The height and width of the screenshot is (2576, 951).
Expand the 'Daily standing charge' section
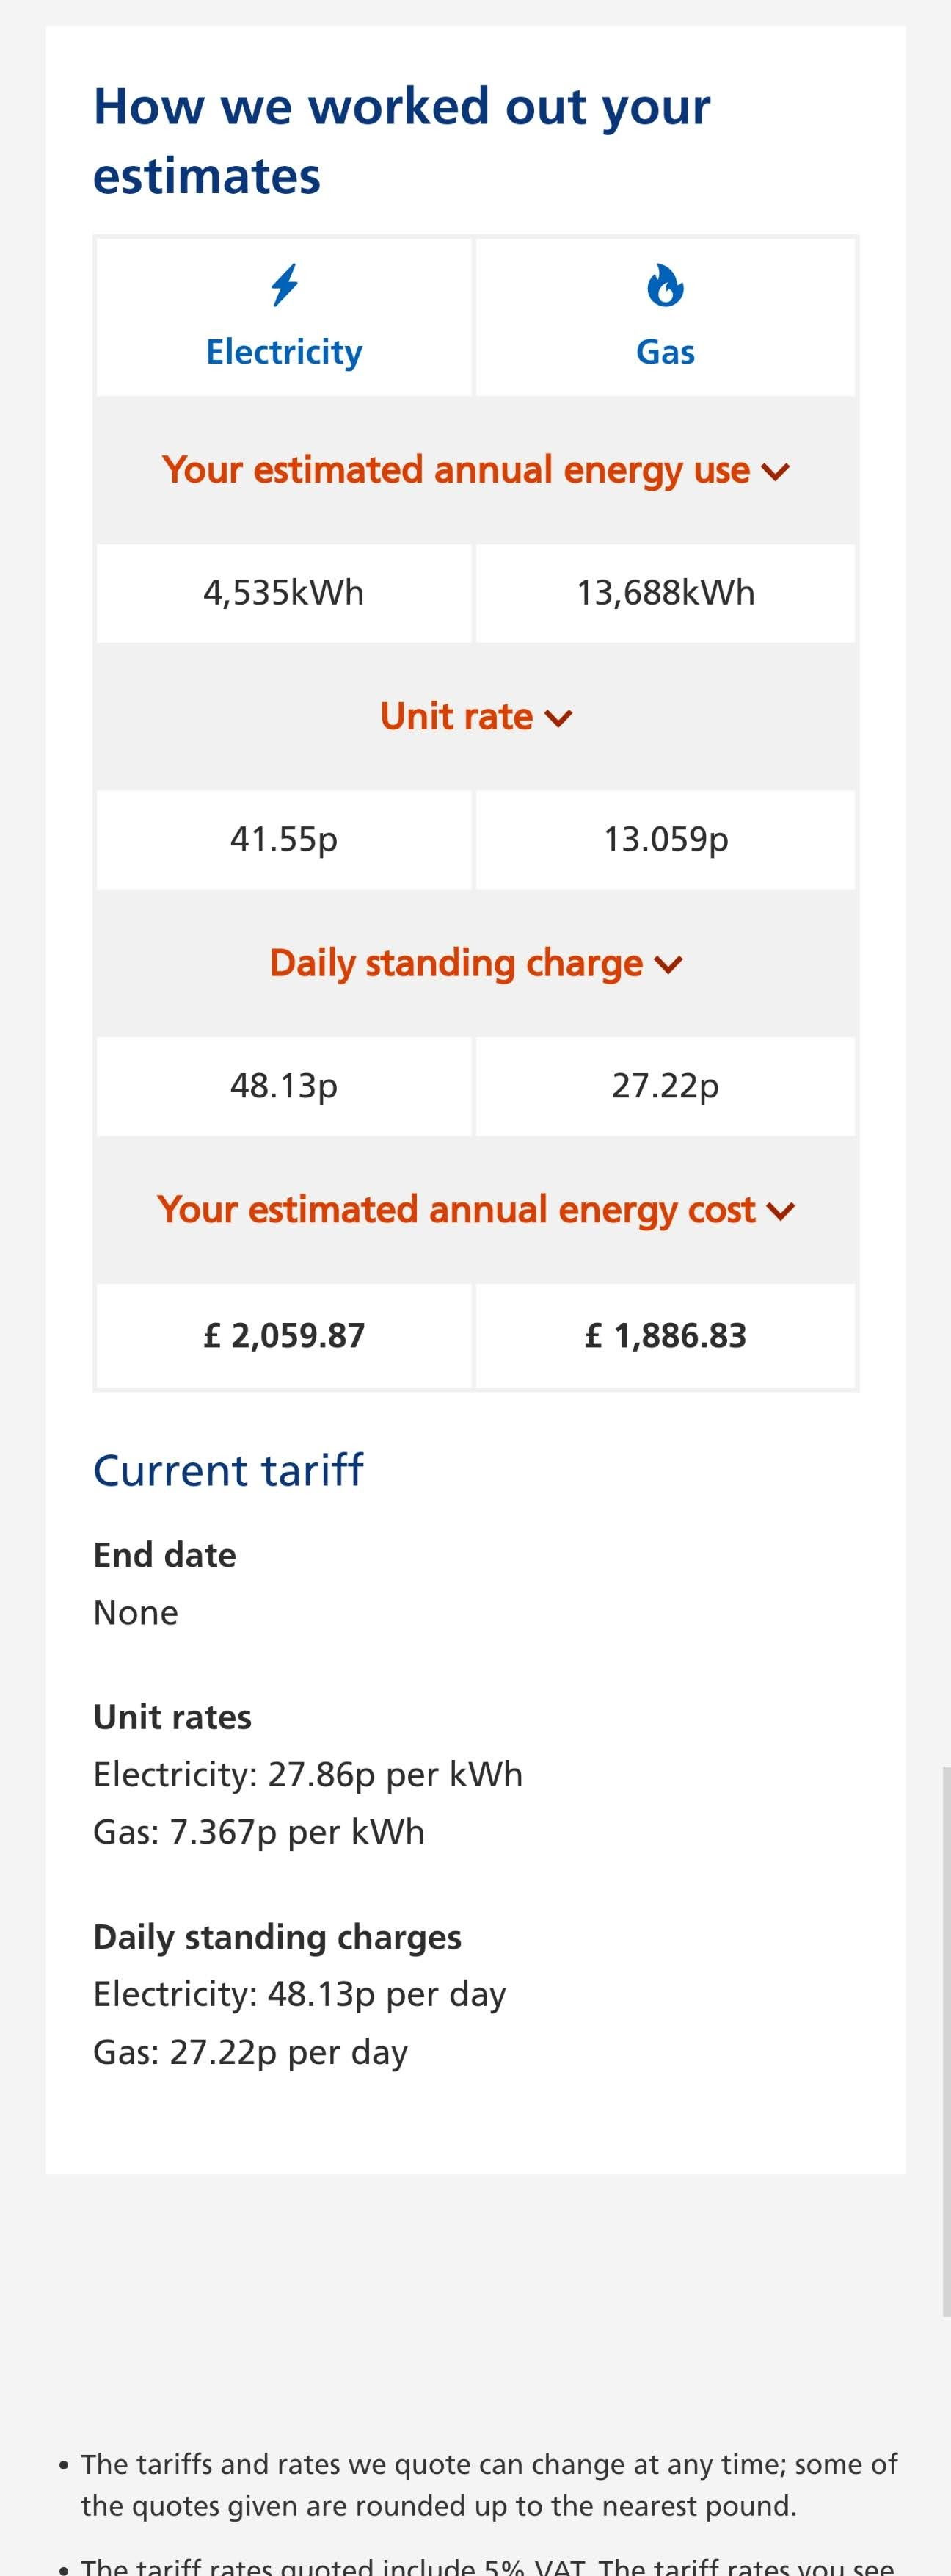coord(475,963)
